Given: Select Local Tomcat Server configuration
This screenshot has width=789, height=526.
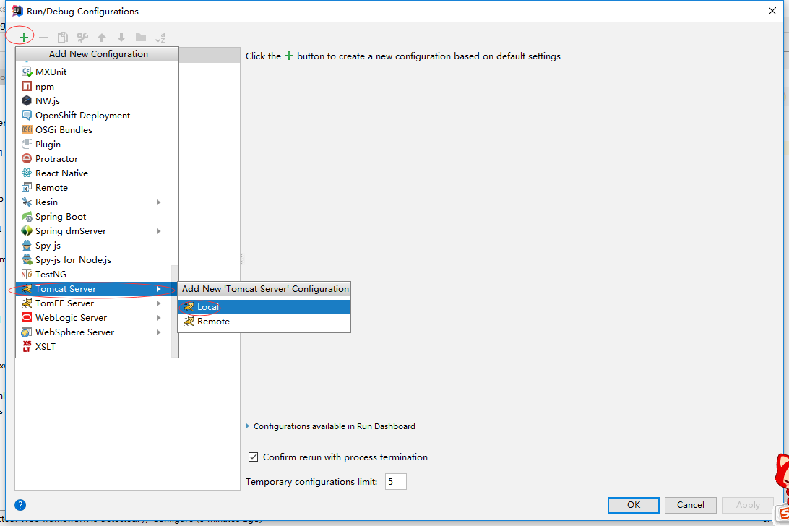Looking at the screenshot, I should pos(207,307).
